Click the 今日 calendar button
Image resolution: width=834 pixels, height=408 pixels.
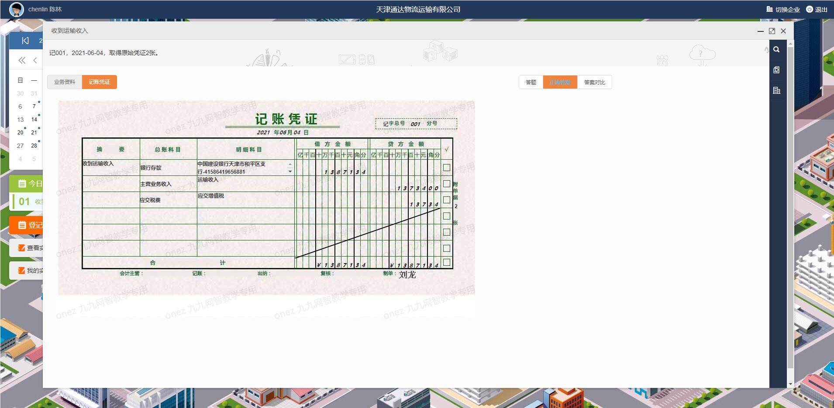click(26, 184)
